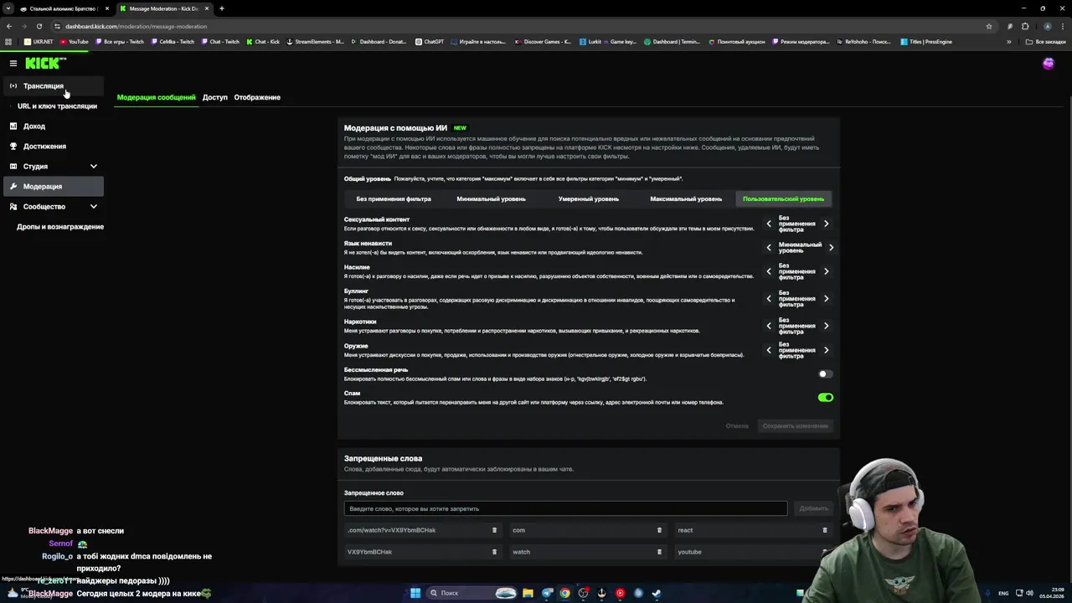Focus the banned word input field
Image resolution: width=1072 pixels, height=603 pixels.
pos(565,508)
